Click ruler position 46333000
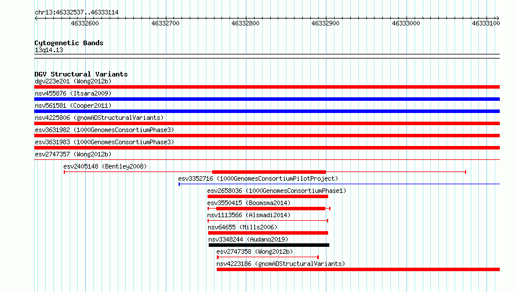516x292 pixels. point(406,23)
